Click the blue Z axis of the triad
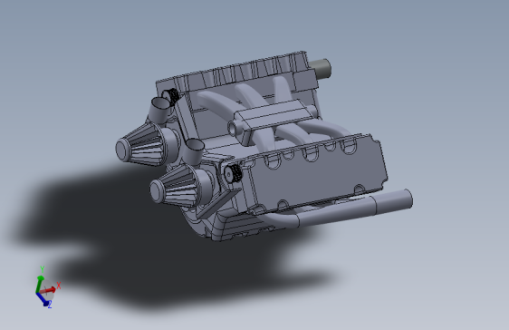 pos(43,299)
